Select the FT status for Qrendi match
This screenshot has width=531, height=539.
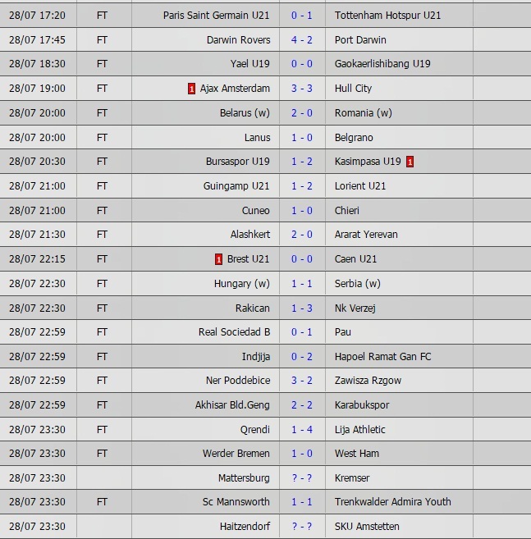pyautogui.click(x=102, y=430)
